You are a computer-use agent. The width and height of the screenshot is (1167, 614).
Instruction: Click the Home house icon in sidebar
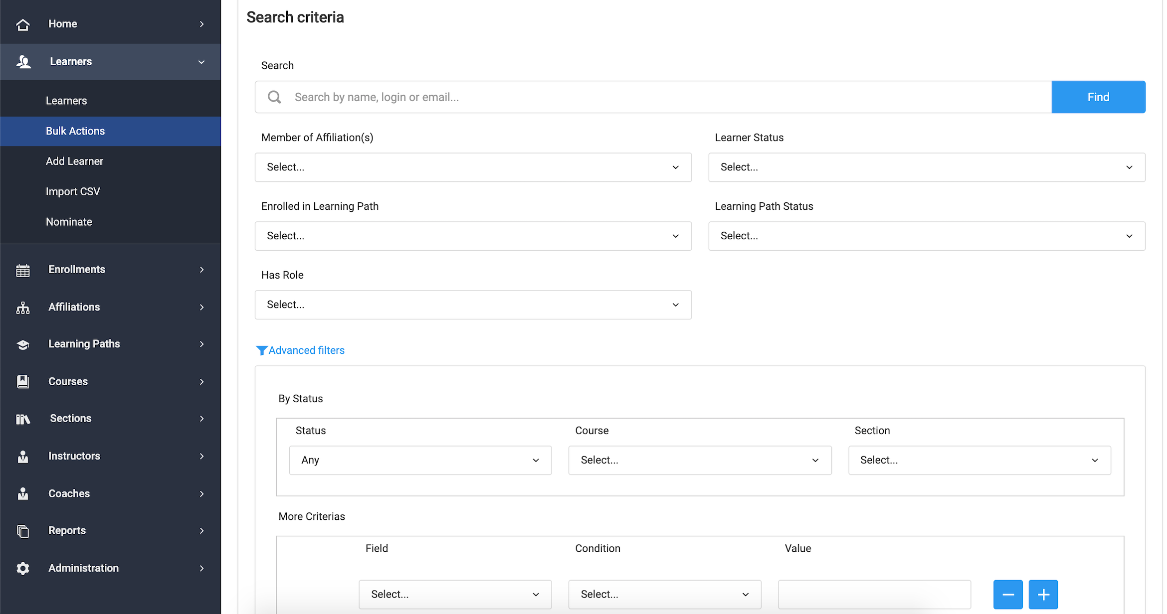click(x=23, y=24)
